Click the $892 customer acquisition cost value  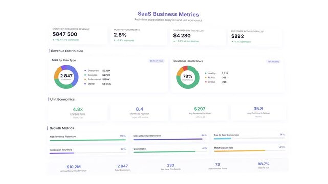237,36
